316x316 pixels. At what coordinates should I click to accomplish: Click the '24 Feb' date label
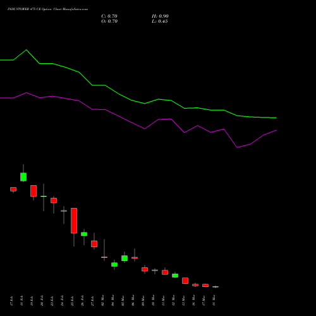coord(62,301)
